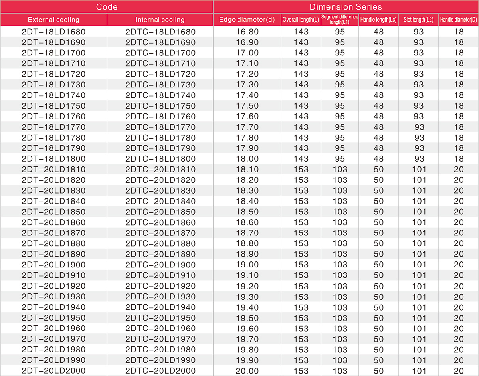Select code 2DT-20LD1810
The width and height of the screenshot is (479, 376).
pyautogui.click(x=53, y=169)
